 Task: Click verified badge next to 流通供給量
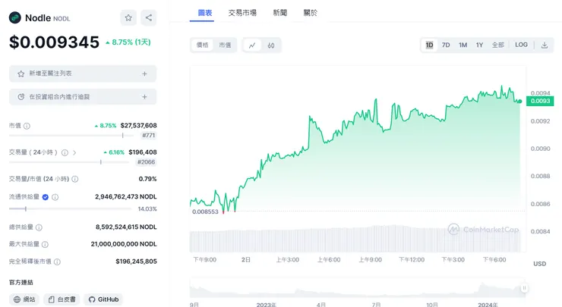point(45,197)
